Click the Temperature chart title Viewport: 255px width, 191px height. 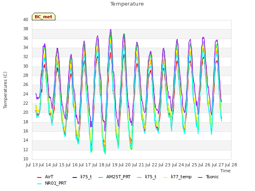127,4
